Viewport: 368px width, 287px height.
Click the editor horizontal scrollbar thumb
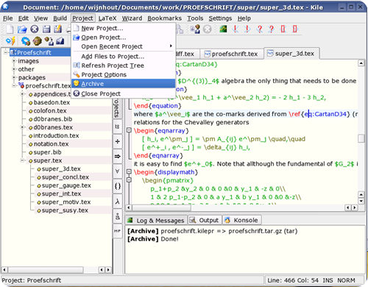pyautogui.click(x=162, y=208)
